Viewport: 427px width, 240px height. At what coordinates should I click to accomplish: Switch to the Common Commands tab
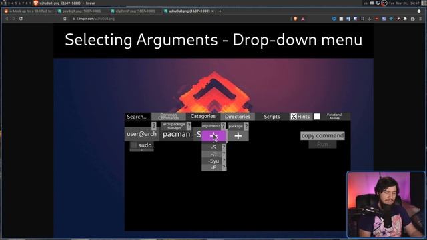(169, 117)
